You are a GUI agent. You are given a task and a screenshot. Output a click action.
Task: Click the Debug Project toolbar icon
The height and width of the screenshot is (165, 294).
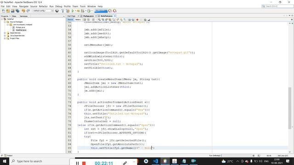[x=78, y=11]
